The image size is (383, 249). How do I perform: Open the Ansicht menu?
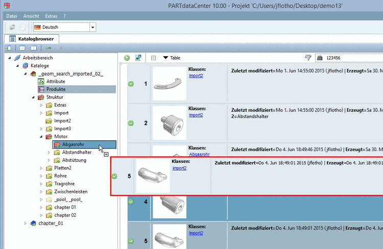31,16
